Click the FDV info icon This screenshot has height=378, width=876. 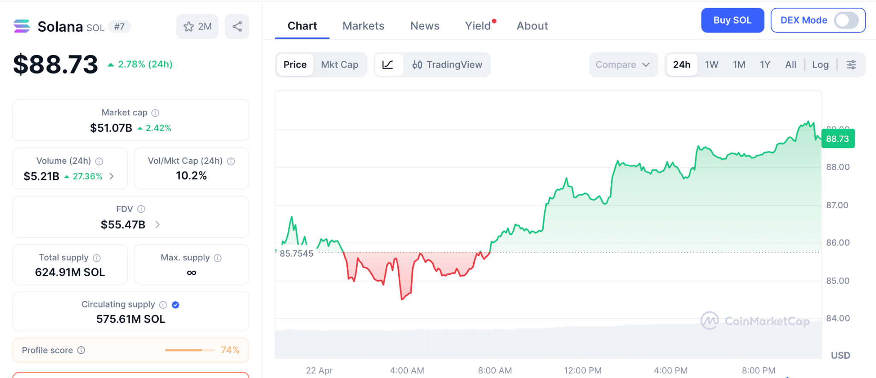141,209
